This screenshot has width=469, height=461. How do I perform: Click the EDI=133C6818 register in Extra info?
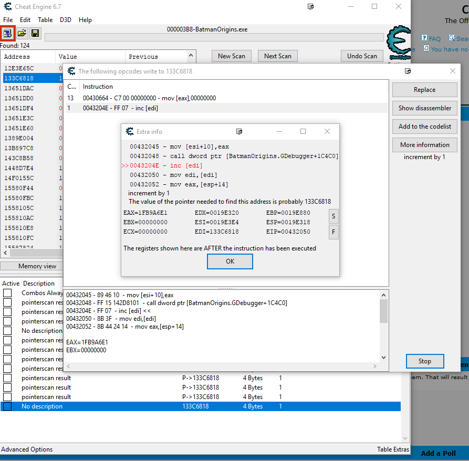pos(216,232)
